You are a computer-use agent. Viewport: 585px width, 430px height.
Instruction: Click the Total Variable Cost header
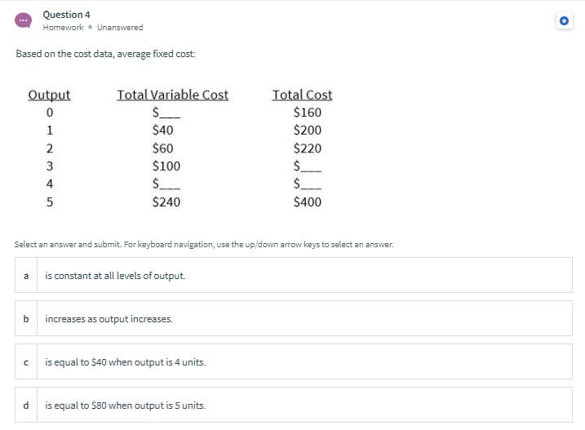pos(173,95)
